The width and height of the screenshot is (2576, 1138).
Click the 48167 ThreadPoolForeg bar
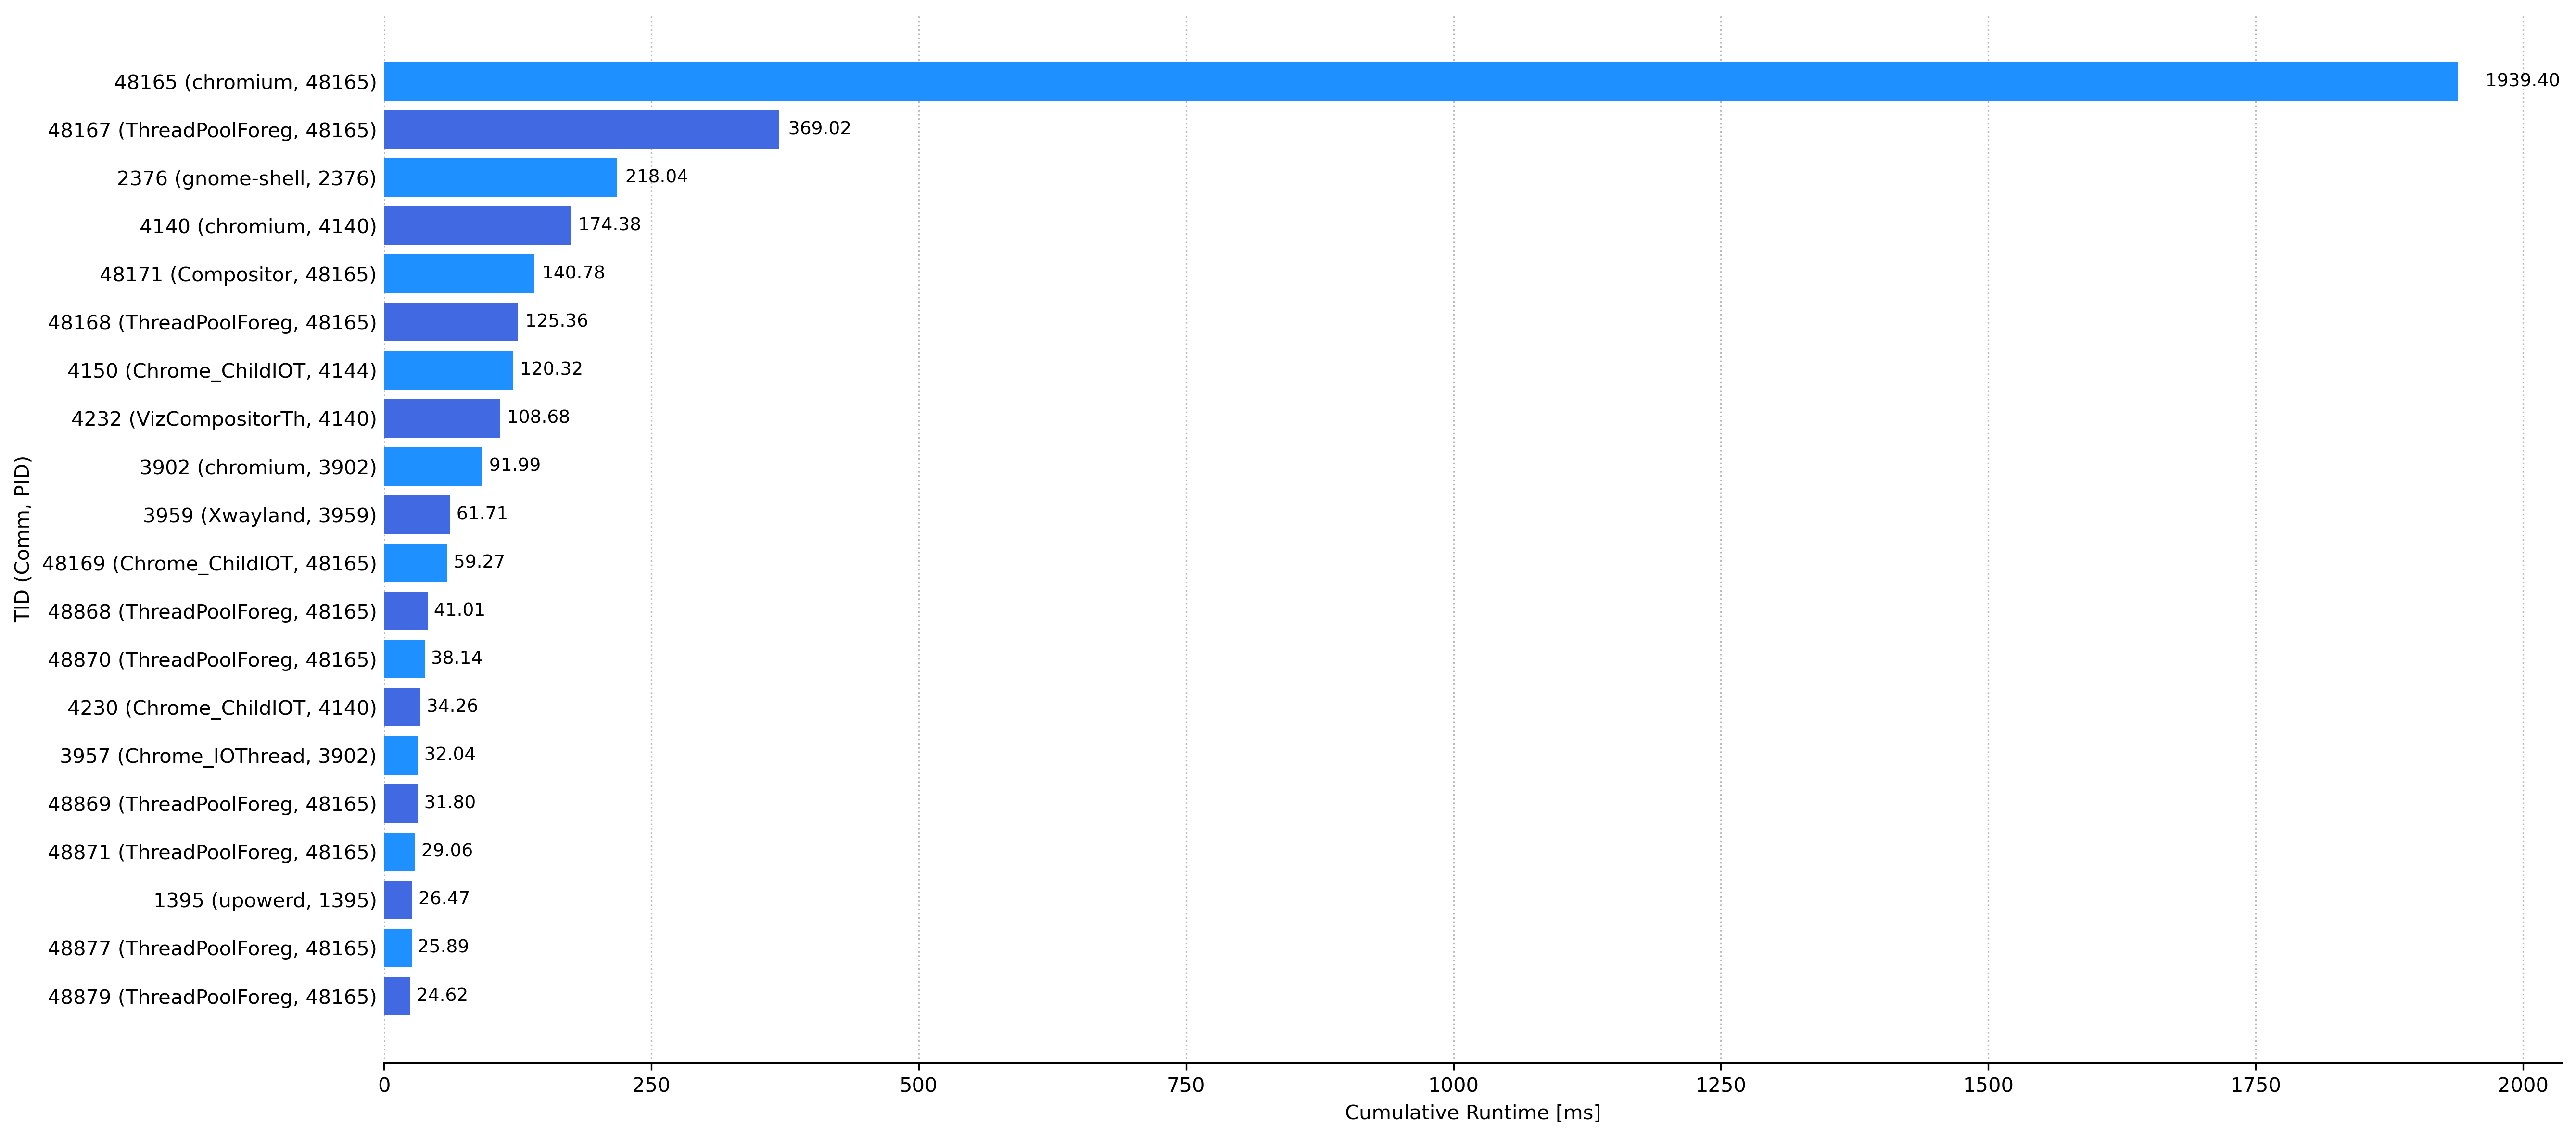[x=581, y=129]
